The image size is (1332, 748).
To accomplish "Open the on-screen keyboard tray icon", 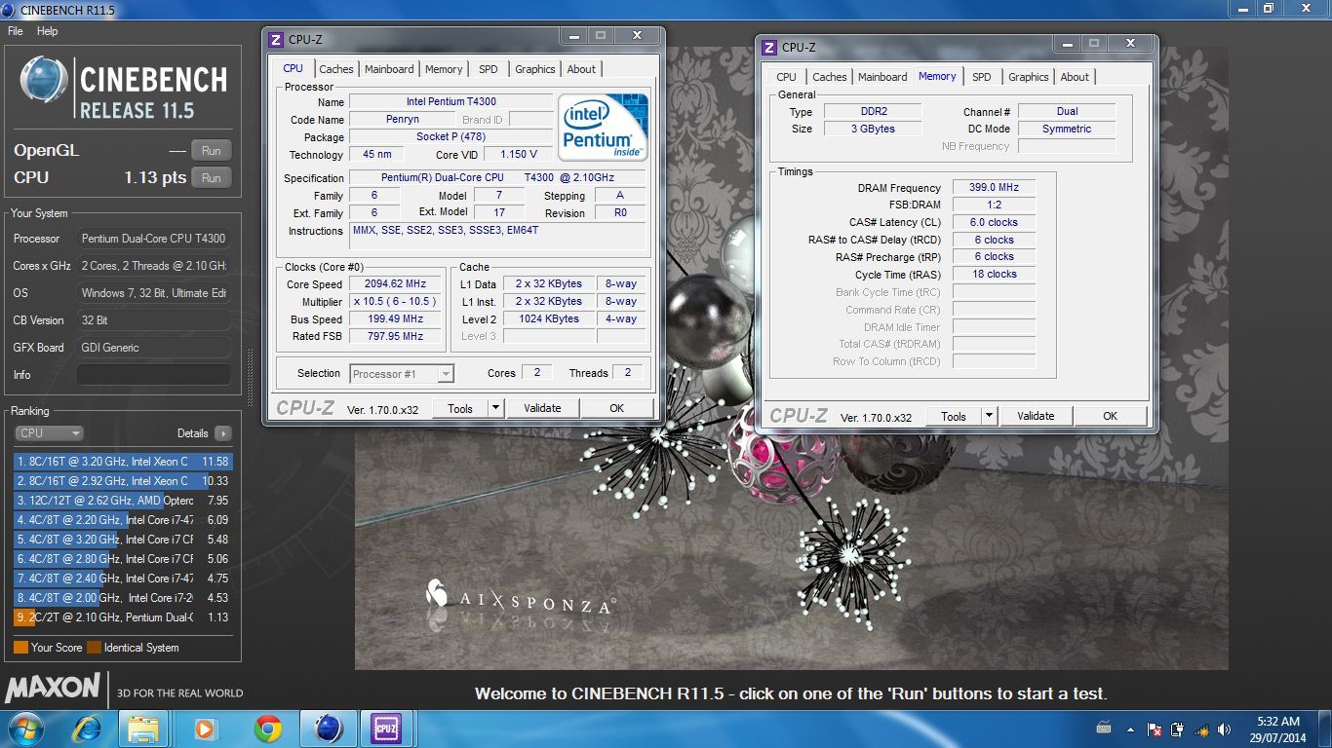I will click(x=1104, y=728).
